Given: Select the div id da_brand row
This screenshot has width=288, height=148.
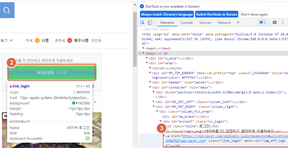Looking at the screenshot, I should 185,116.
